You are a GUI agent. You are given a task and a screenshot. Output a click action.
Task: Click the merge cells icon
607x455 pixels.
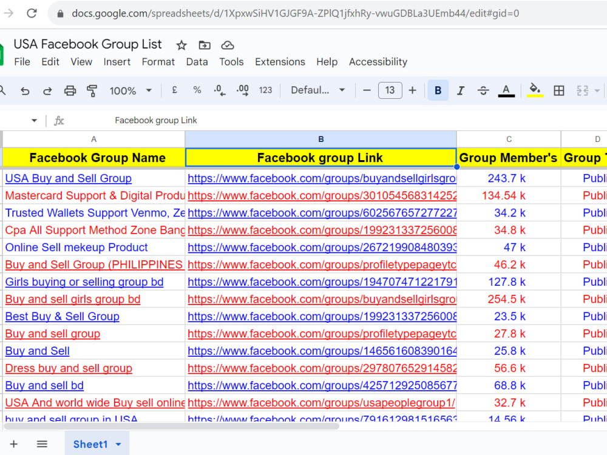click(x=582, y=90)
